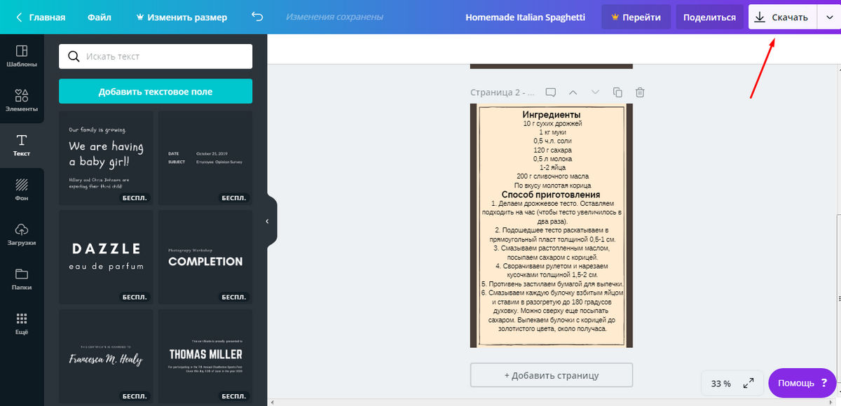Viewport: 841px width, 406px height.
Task: Click the undo arrow icon
Action: (x=257, y=17)
